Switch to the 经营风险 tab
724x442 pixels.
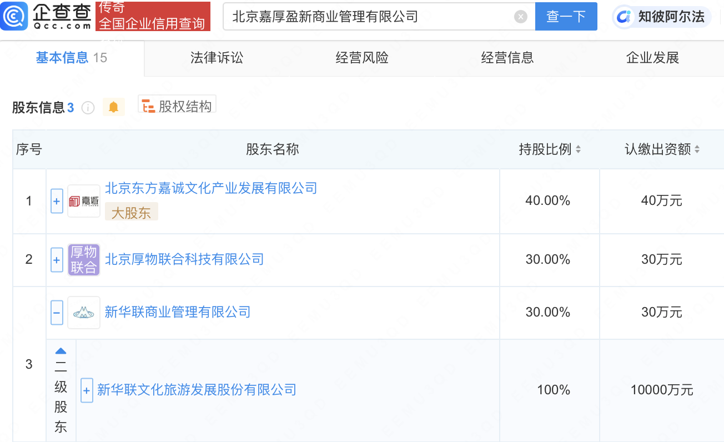362,58
